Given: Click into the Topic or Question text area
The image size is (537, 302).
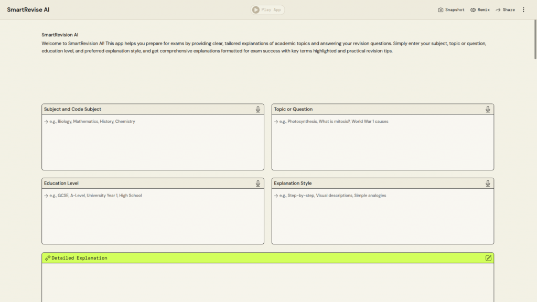Looking at the screenshot, I should point(382,142).
